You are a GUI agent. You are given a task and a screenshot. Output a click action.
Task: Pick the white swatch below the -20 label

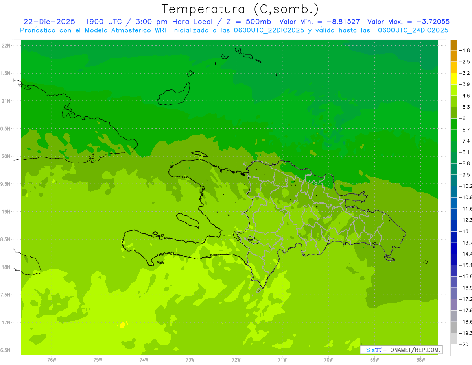point(454,350)
